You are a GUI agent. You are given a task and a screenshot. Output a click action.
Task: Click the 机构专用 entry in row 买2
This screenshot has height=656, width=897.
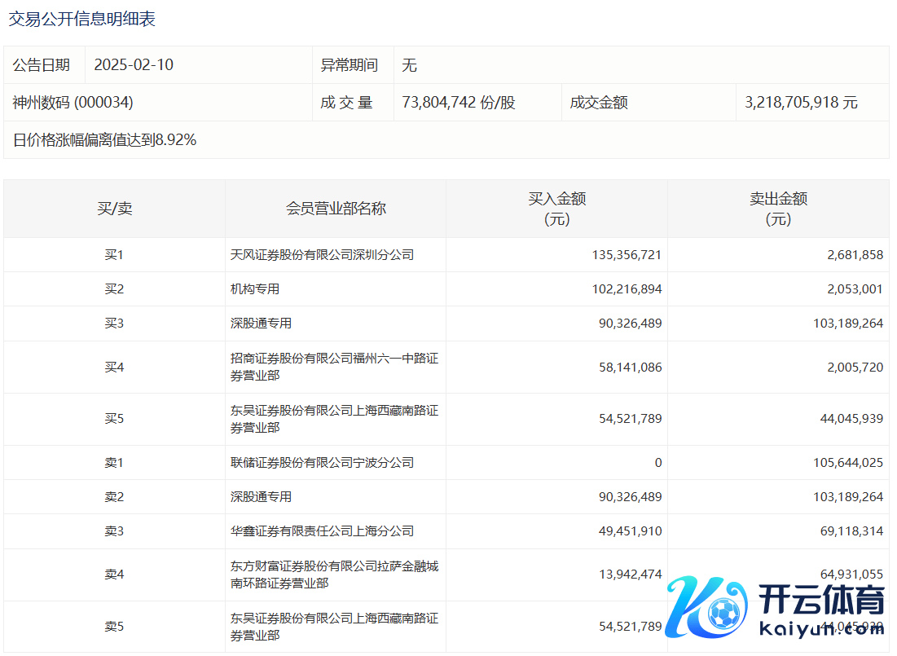(x=255, y=289)
